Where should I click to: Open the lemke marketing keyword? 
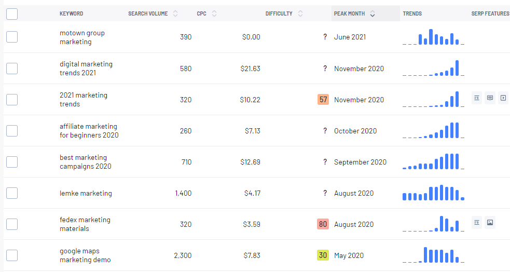[86, 193]
